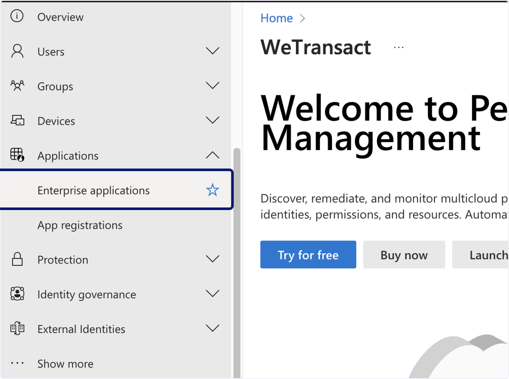Click the Identity governance icon
The image size is (509, 379).
(x=17, y=294)
